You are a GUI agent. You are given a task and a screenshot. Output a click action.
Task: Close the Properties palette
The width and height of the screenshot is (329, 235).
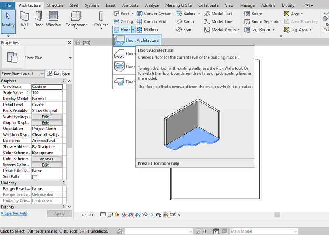(x=70, y=43)
